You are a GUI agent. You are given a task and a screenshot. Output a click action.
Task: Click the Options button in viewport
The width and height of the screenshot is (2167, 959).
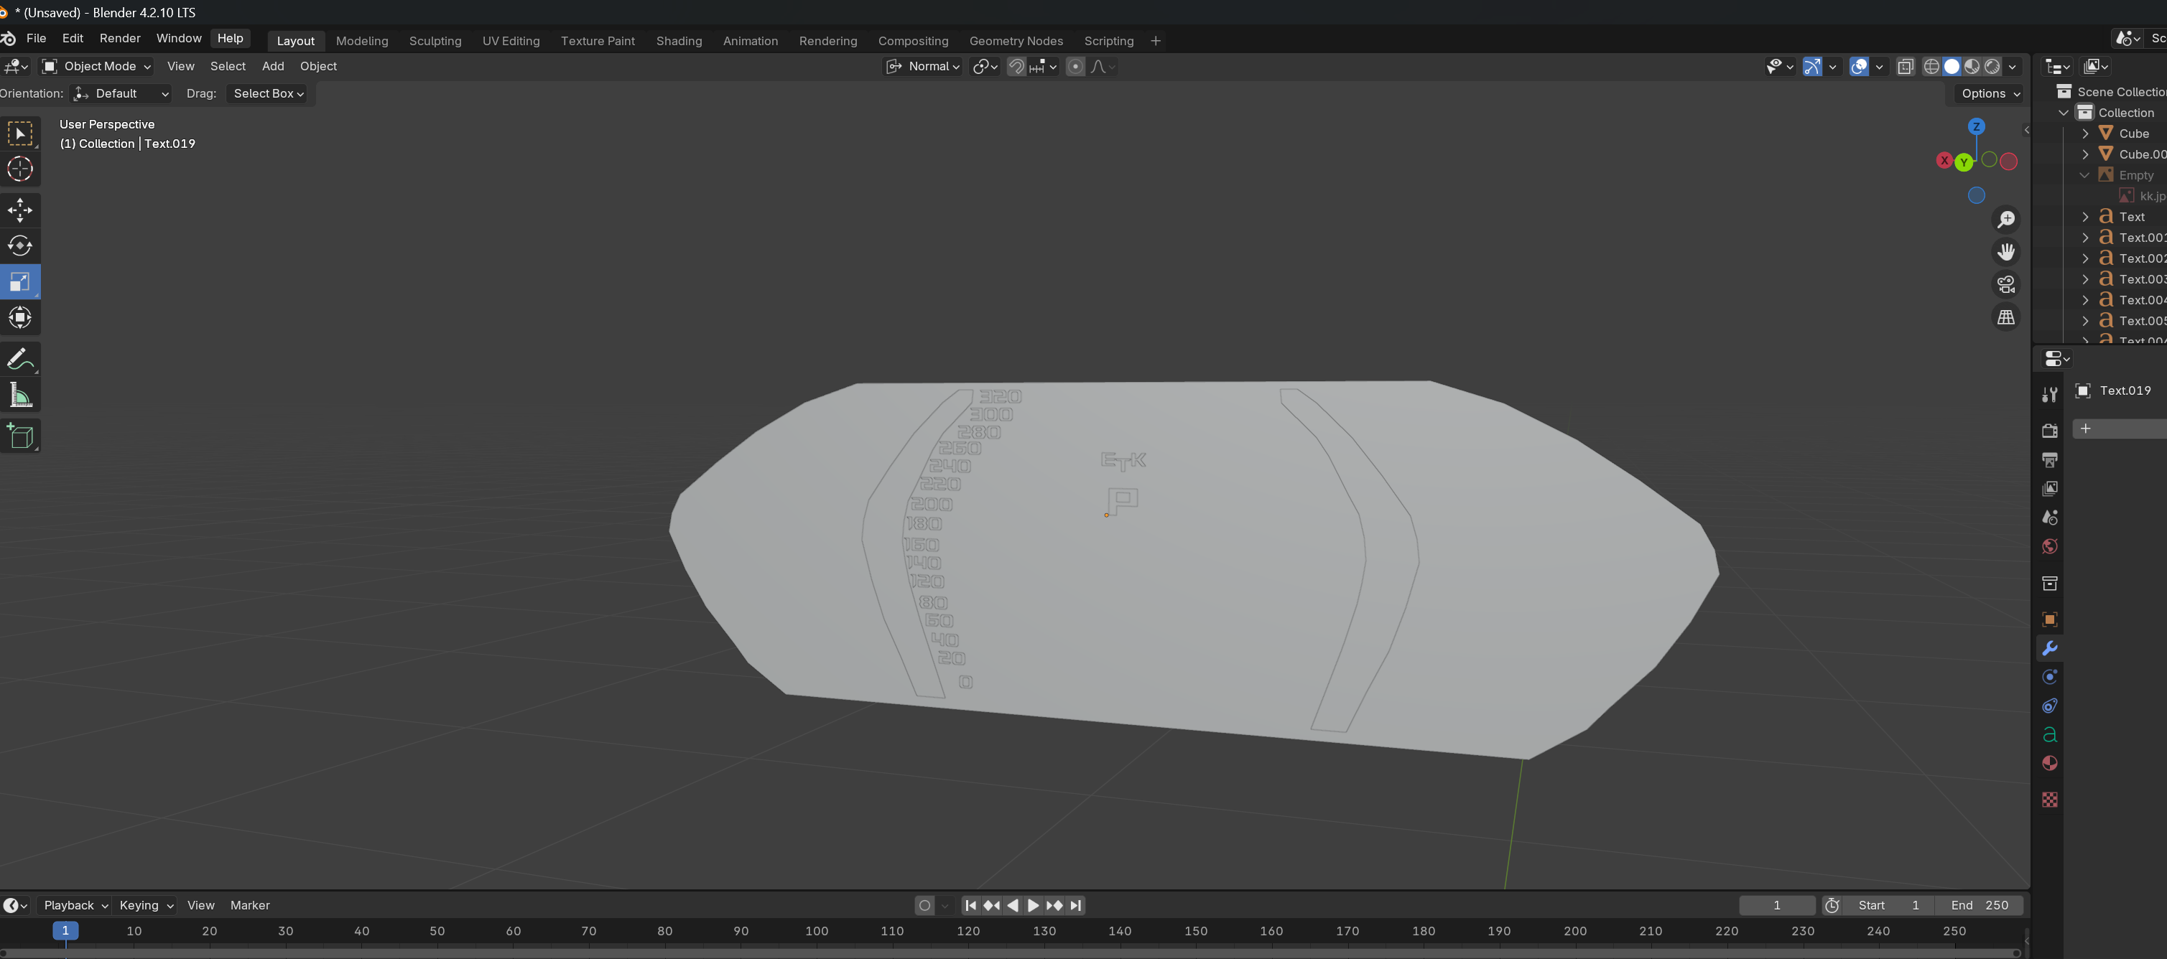(1990, 93)
